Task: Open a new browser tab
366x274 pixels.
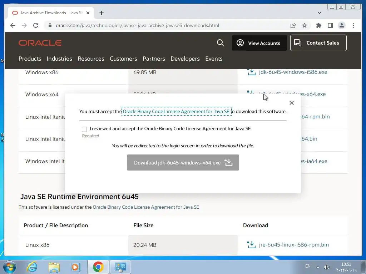Action: (x=101, y=13)
